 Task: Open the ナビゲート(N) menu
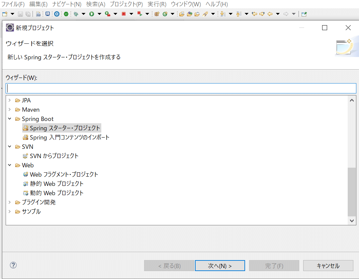point(67,4)
